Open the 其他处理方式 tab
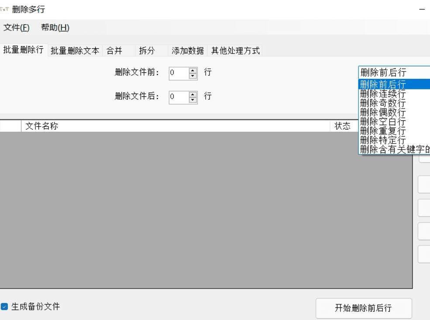This screenshot has height=320, width=430. click(235, 51)
